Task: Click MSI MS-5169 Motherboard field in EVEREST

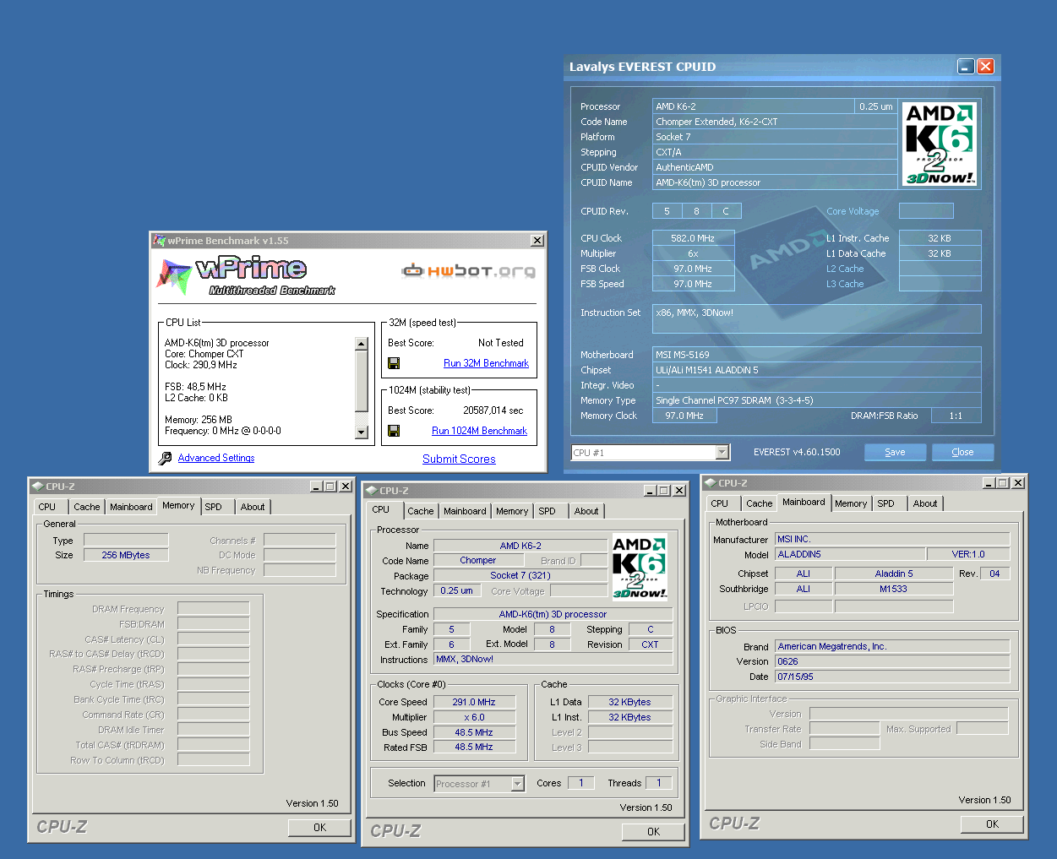Action: click(817, 355)
